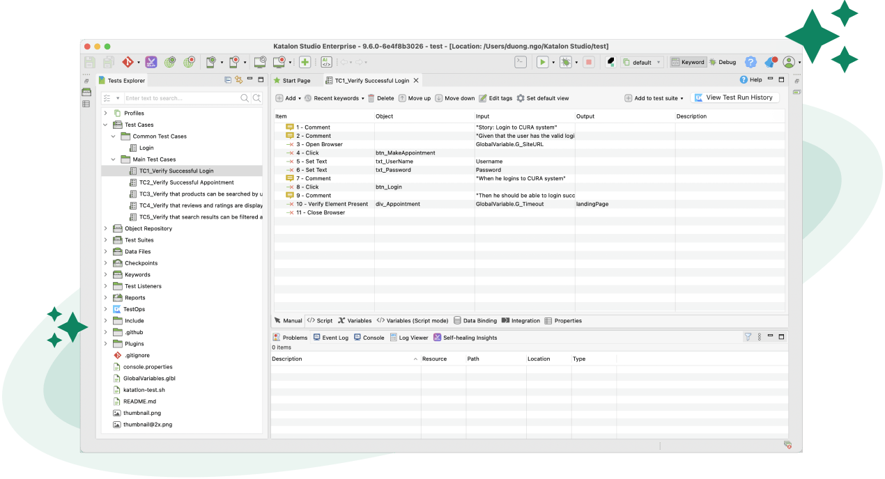Open the Debug run dropdown arrow
885x479 pixels.
[576, 62]
